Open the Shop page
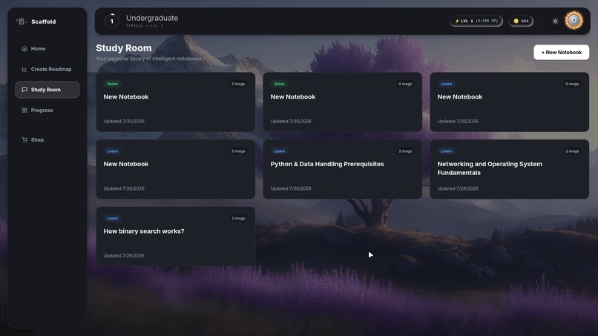Image resolution: width=598 pixels, height=336 pixels. click(47, 139)
